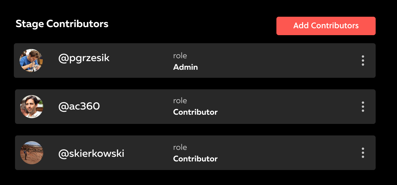Click empty space in the @ac360 row

click(x=274, y=107)
